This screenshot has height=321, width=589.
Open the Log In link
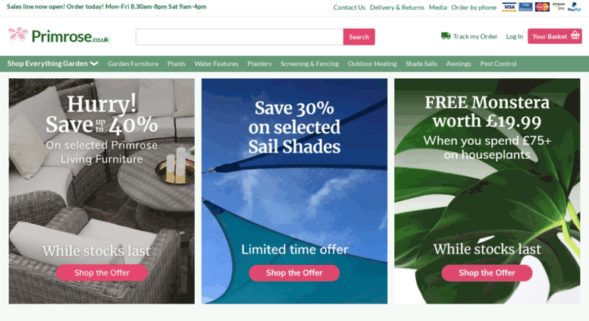point(514,36)
